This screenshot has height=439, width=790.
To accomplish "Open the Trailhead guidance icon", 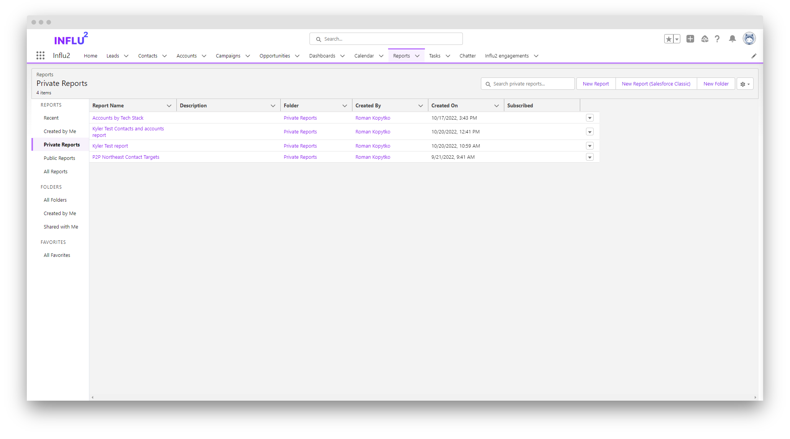I will tap(705, 39).
